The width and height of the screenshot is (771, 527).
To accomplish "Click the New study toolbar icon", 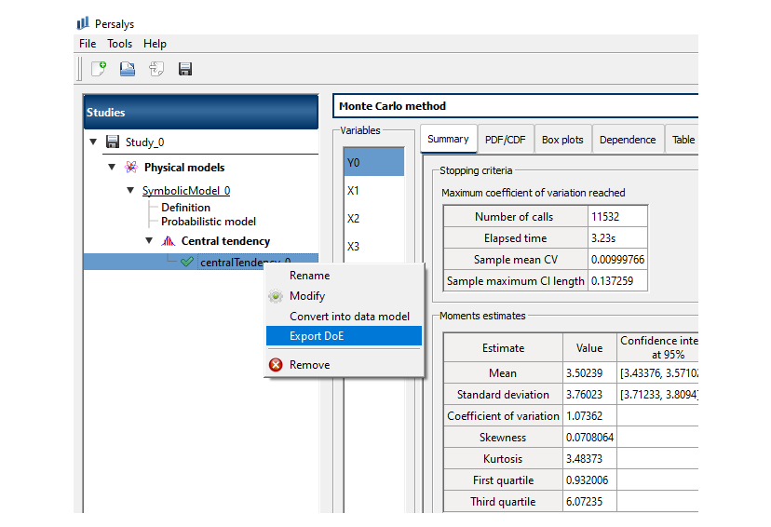I will click(99, 69).
